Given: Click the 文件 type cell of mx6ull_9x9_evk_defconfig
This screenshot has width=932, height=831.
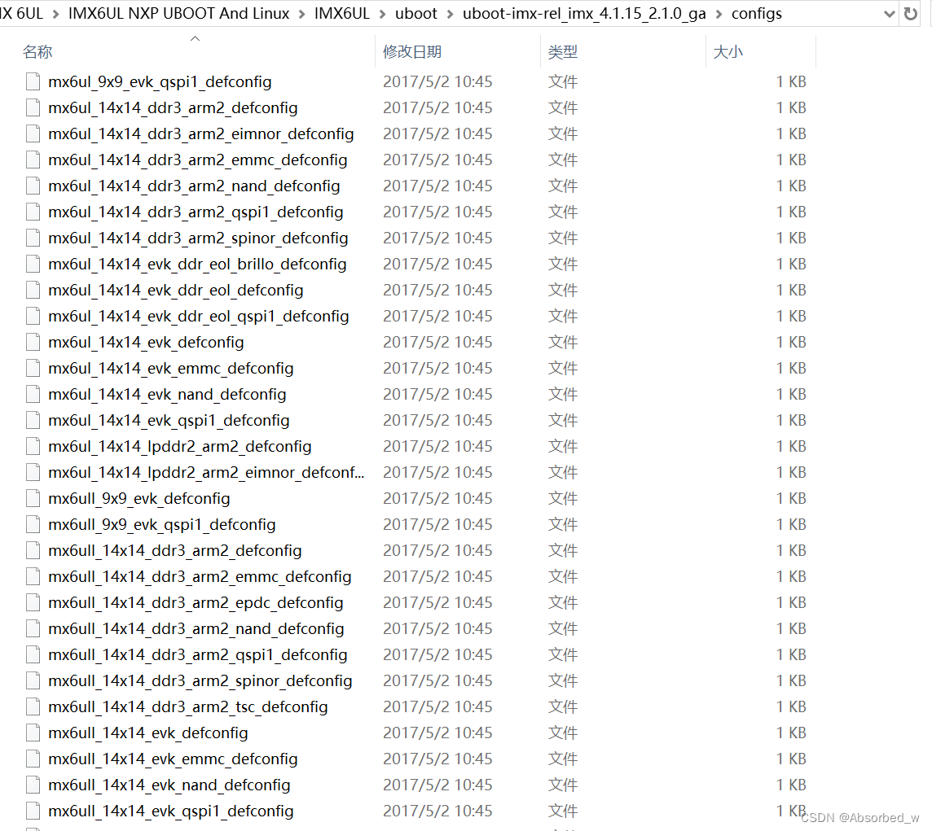Looking at the screenshot, I should [562, 498].
